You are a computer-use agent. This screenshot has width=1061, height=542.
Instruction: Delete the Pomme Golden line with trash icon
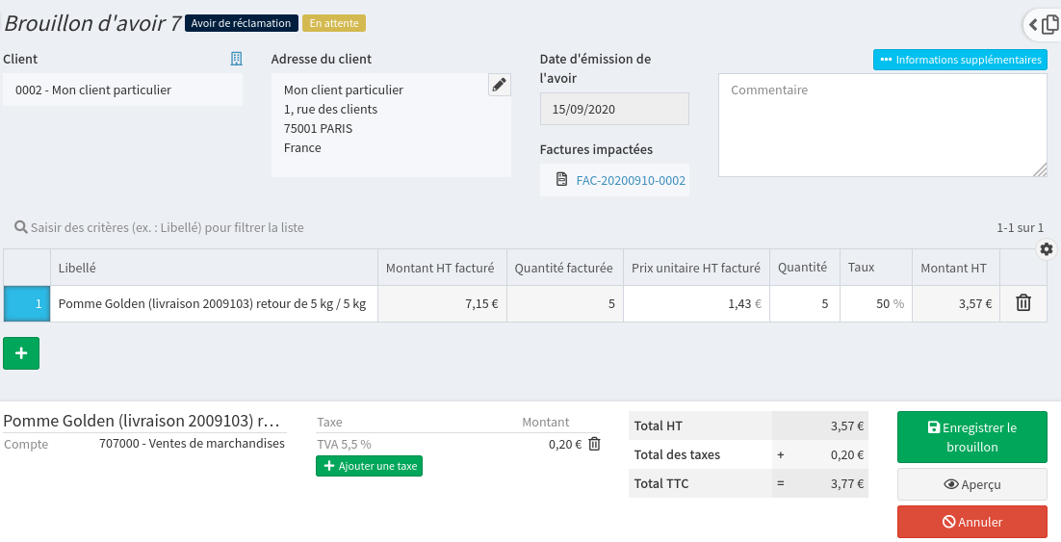[x=1022, y=303]
